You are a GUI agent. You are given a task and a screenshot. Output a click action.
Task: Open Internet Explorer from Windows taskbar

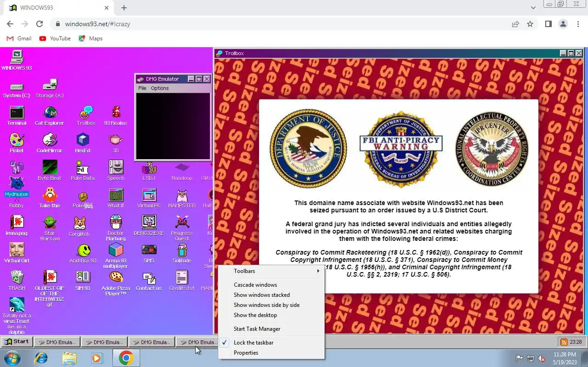(41, 358)
